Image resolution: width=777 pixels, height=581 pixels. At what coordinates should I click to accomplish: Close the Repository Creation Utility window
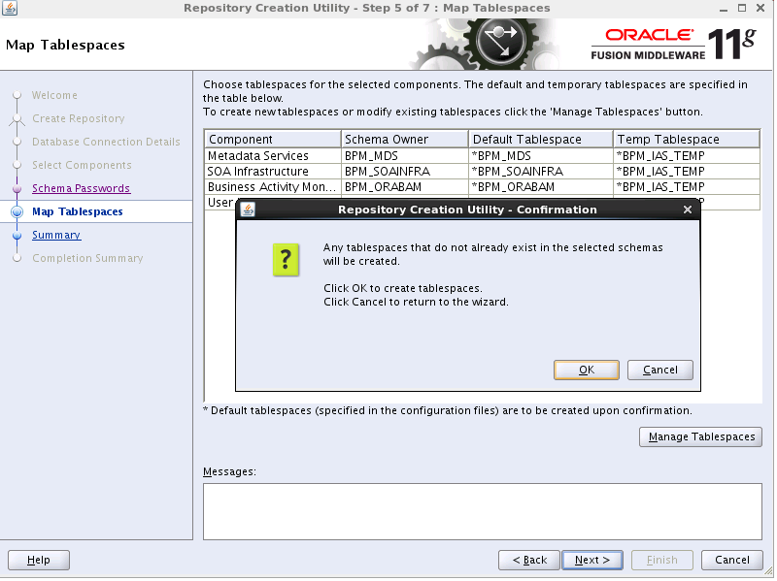pos(760,8)
